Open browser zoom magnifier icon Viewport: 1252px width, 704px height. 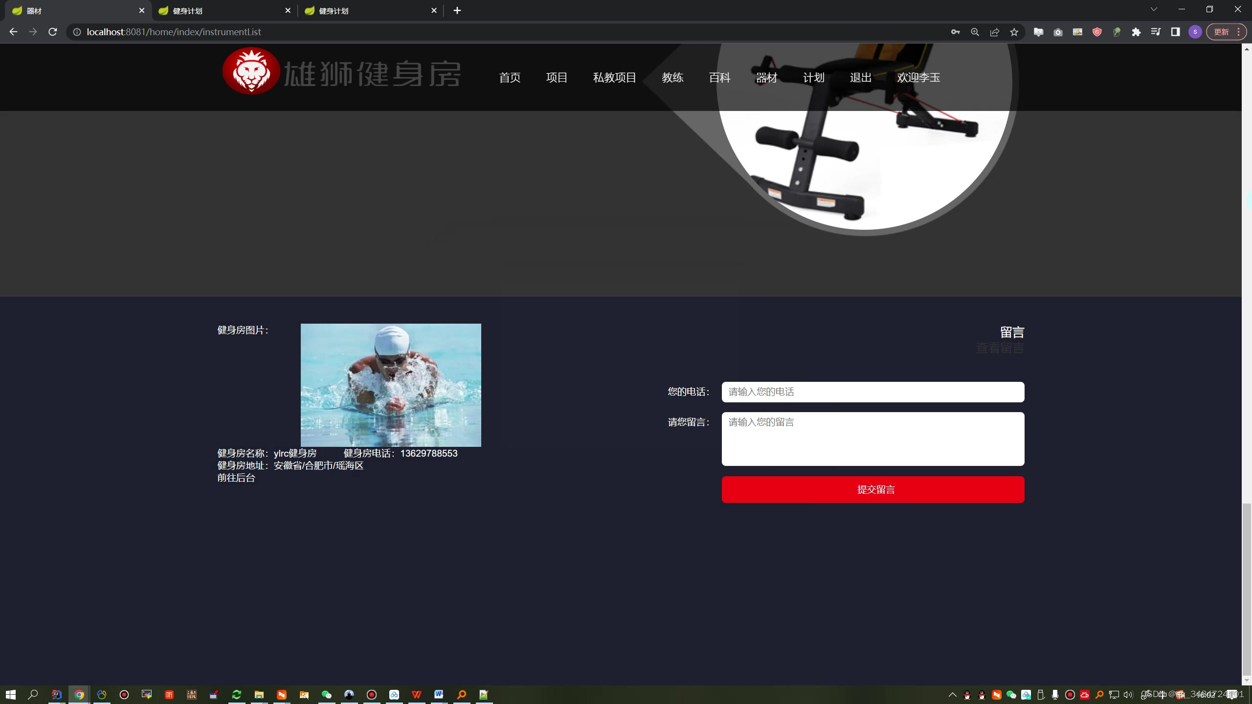click(975, 32)
